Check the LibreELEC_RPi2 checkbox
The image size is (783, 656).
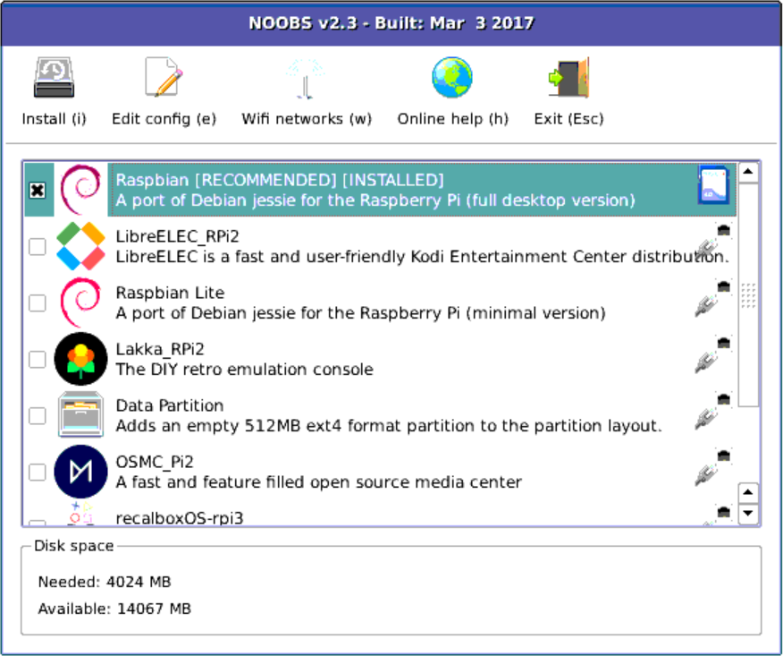click(38, 247)
